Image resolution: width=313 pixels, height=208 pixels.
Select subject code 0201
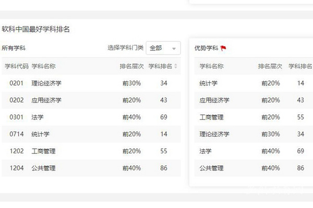pyautogui.click(x=17, y=83)
